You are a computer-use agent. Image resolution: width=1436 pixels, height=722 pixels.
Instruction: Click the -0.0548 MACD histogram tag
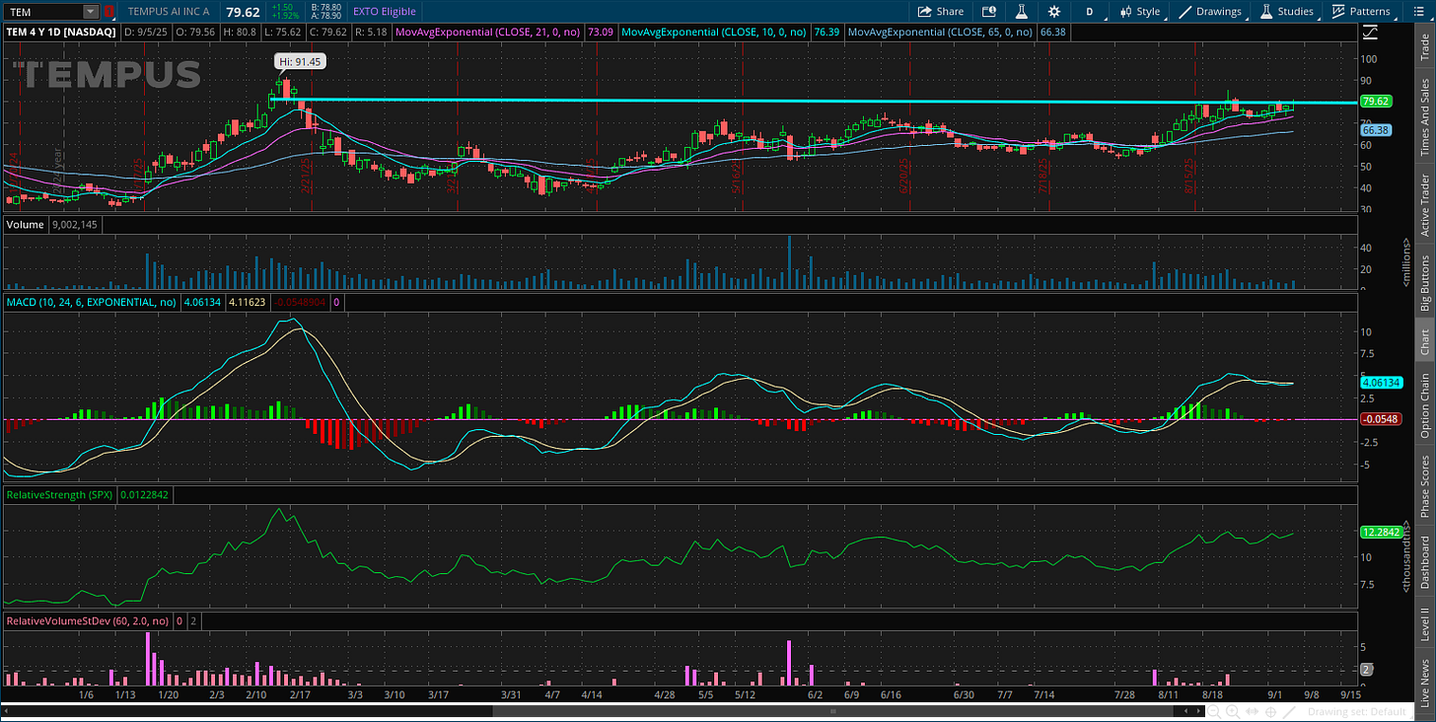tap(1379, 419)
